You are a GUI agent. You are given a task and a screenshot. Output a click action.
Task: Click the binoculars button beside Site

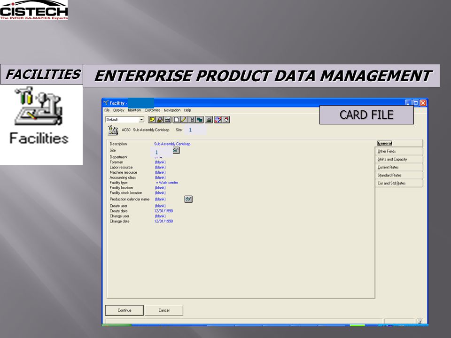click(x=176, y=150)
